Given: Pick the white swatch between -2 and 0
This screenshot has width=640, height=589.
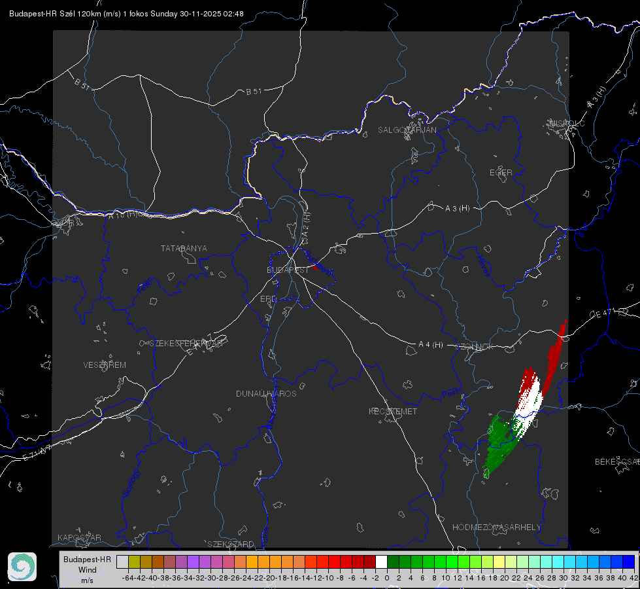Looking at the screenshot, I should coord(381,562).
